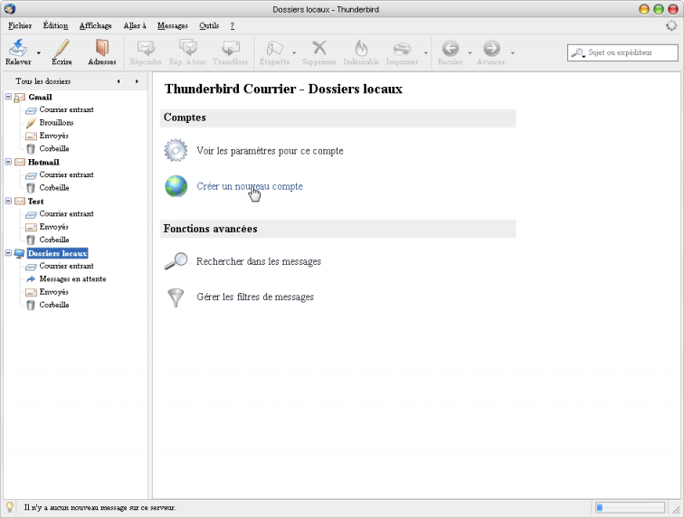
Task: Collapse the Dossiers locaux tree
Action: point(8,252)
